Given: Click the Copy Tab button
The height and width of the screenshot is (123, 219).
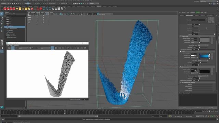Looking at the screenshot, I should 211,108.
